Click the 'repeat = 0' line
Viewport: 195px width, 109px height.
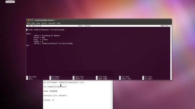pos(38,41)
